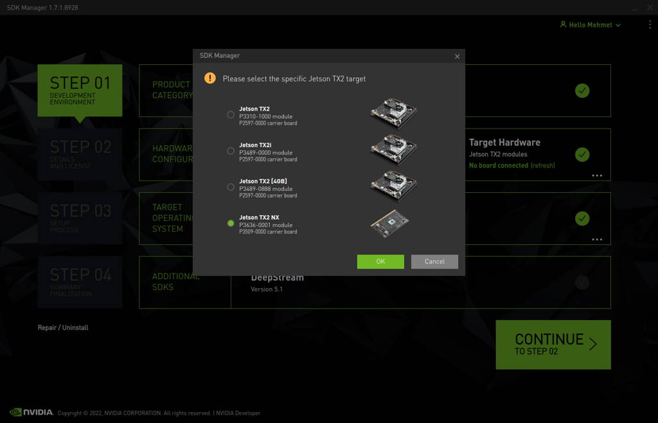This screenshot has height=423, width=658.
Task: Click the user profile icon
Action: (563, 24)
